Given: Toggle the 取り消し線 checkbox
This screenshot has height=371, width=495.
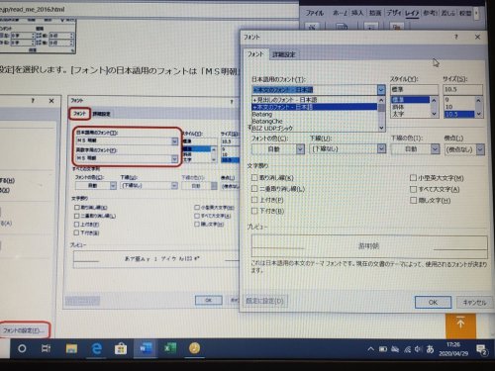Looking at the screenshot, I should click(254, 178).
